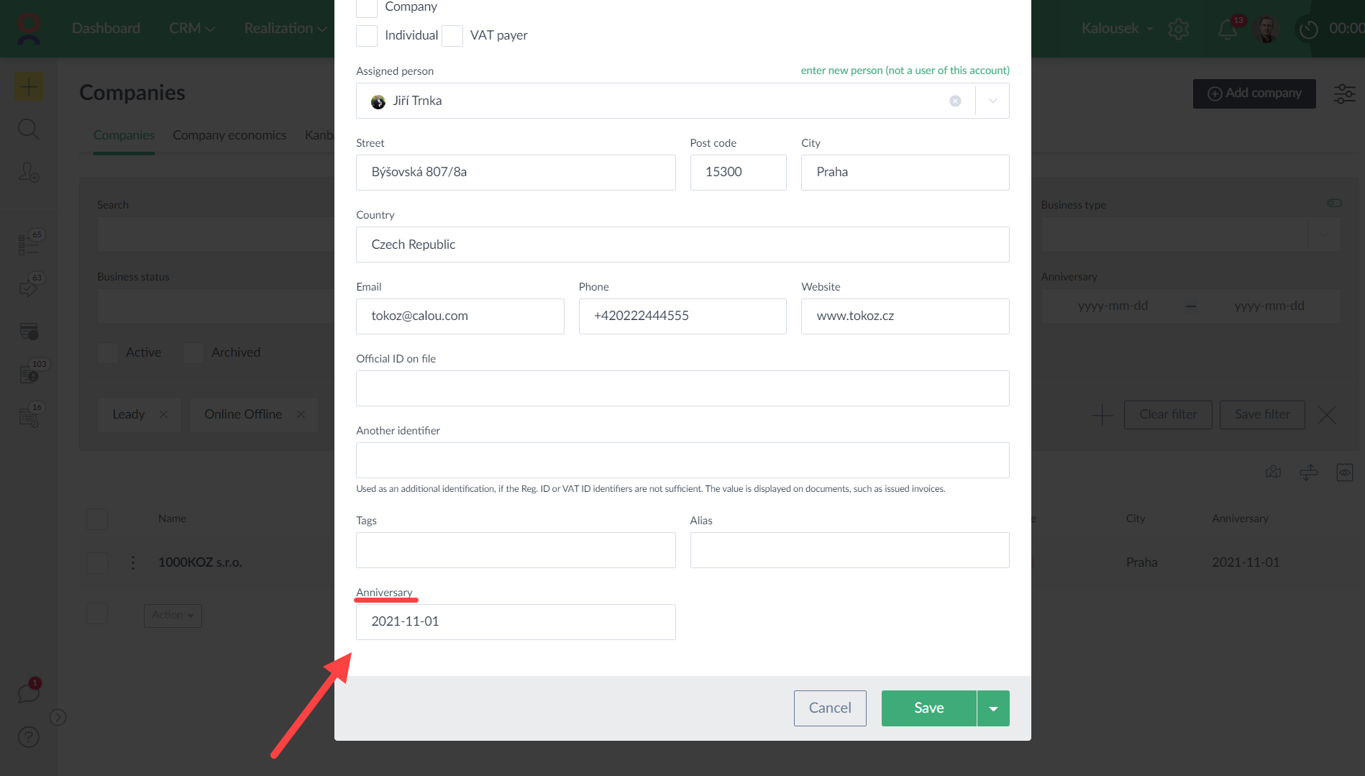Tick the VAT payer checkbox

(x=452, y=36)
